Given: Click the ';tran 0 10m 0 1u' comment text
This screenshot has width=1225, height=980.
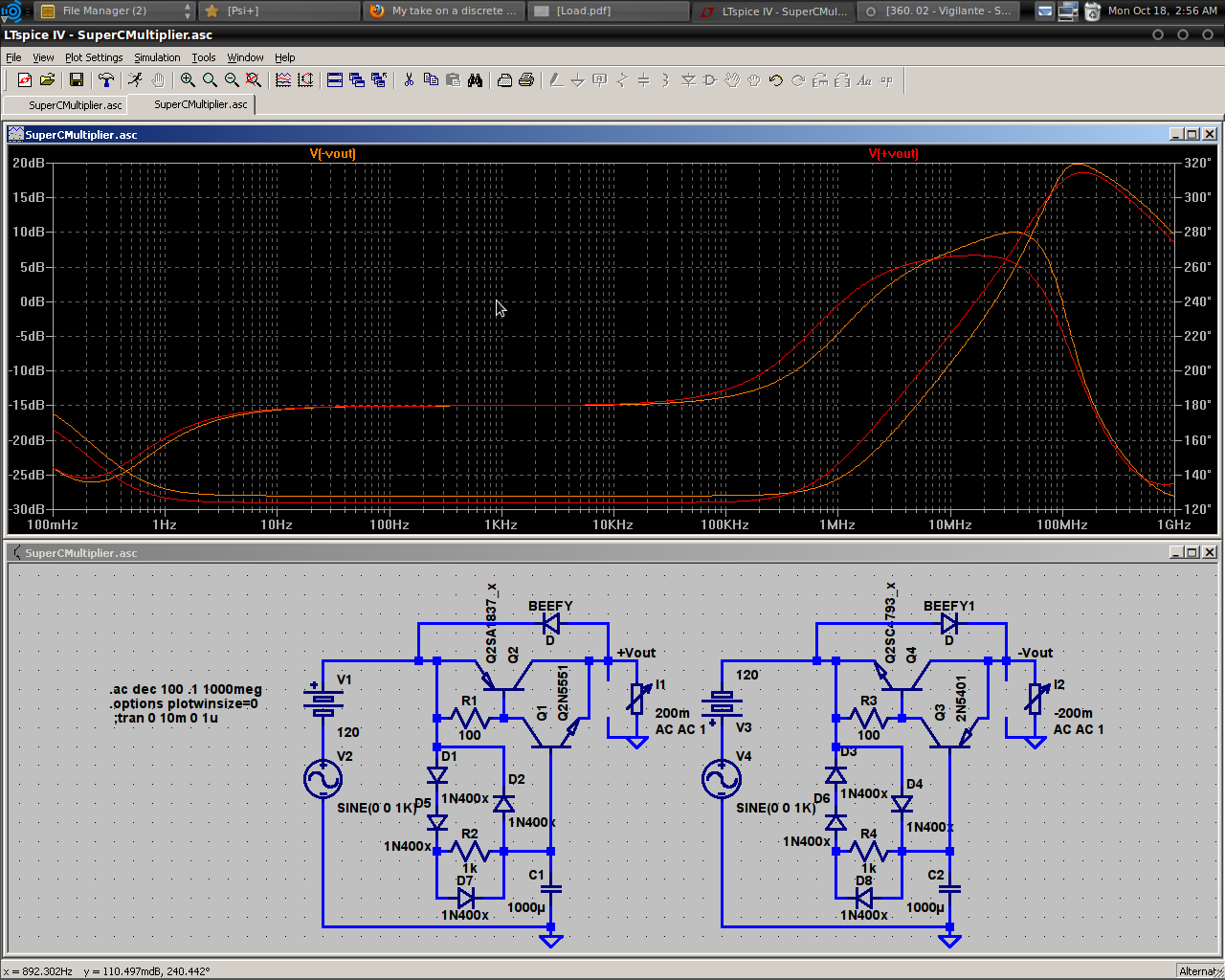Looking at the screenshot, I should [166, 718].
